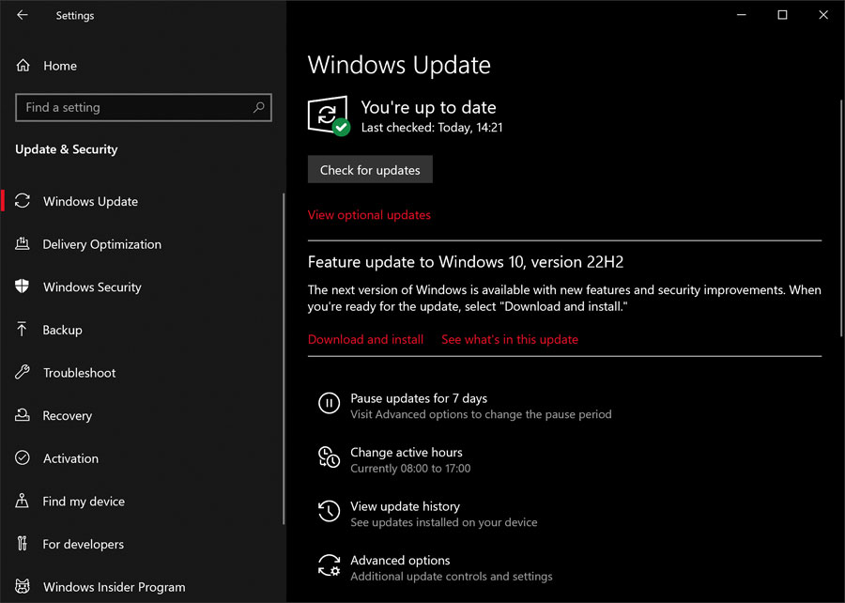The width and height of the screenshot is (845, 603).
Task: Click "Currently 08:00 to 17:00" text
Action: (410, 469)
